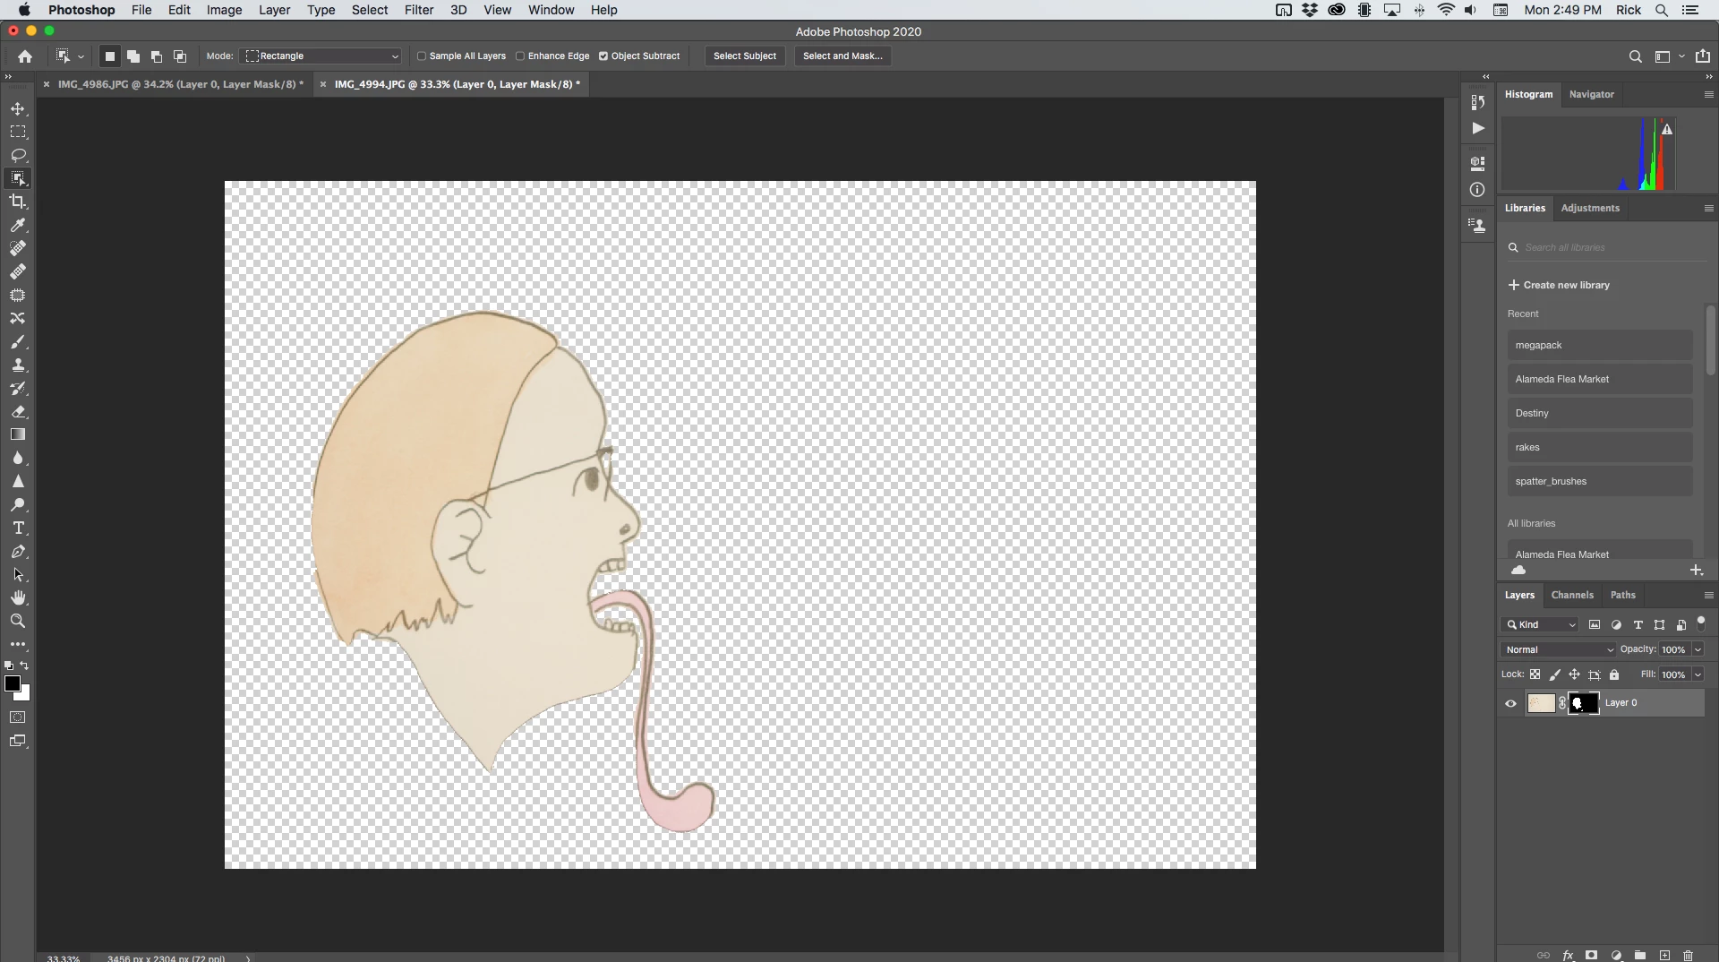Click Create new library

point(1559,285)
